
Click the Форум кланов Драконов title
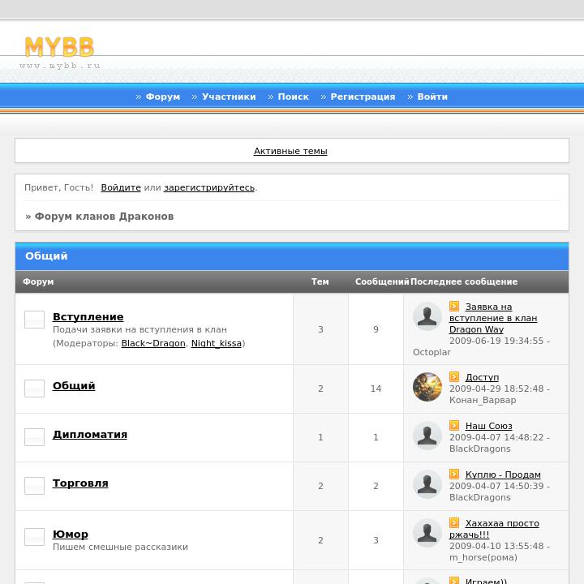104,217
